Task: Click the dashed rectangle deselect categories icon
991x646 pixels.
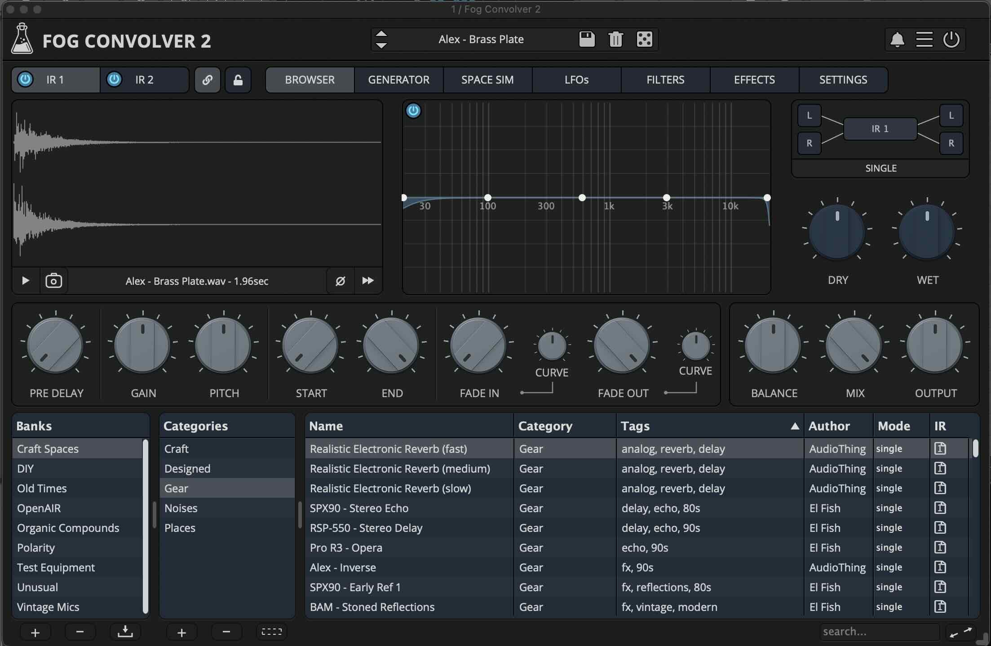Action: click(271, 632)
